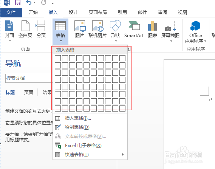Choose 绘制表格(D) to draw a table
Viewport: 215px width, 169px height.
coord(90,127)
